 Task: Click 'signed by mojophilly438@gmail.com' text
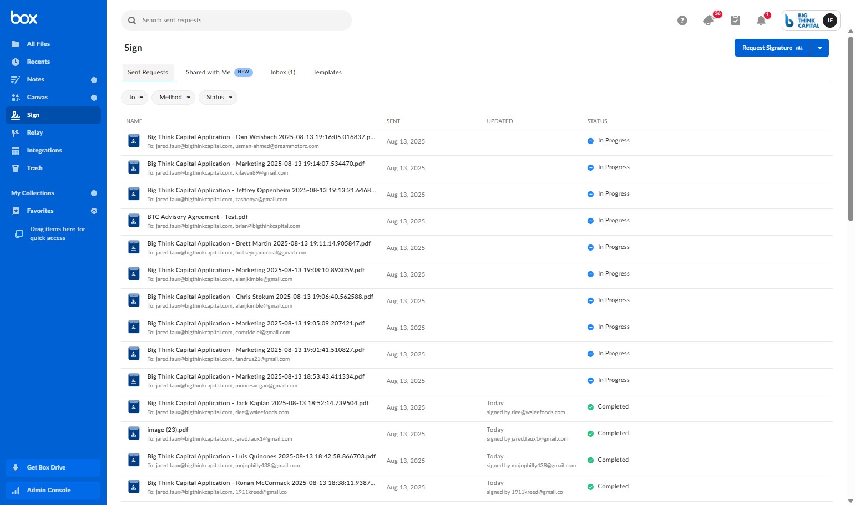[532, 466]
